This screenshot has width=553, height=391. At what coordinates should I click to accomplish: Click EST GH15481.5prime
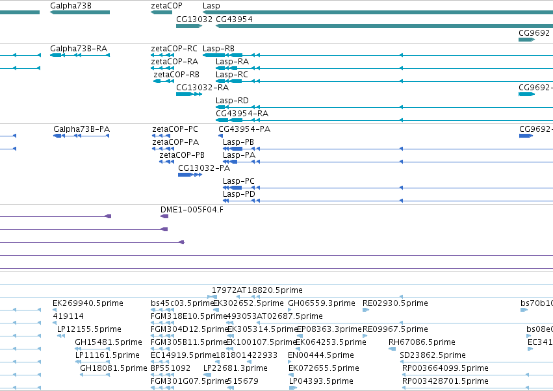click(109, 342)
